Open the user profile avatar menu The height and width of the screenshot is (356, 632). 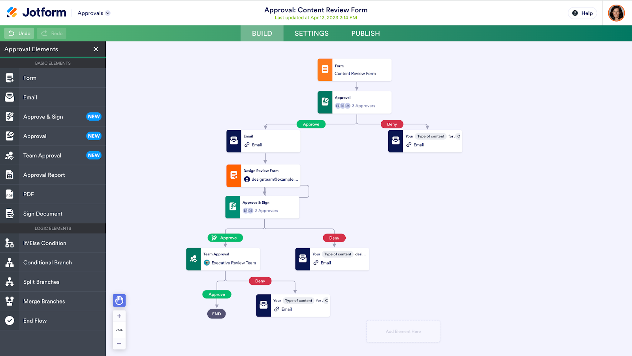(x=616, y=13)
